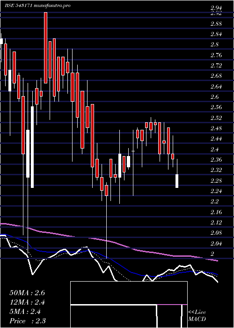Click the 2.36 price axis label
This screenshot has height=328, width=234.
pos(216,160)
